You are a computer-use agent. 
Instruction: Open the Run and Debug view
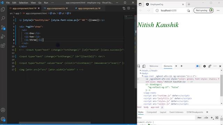pos(3,36)
